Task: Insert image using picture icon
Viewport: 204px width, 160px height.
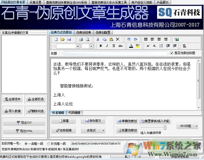Action: pyautogui.click(x=177, y=39)
